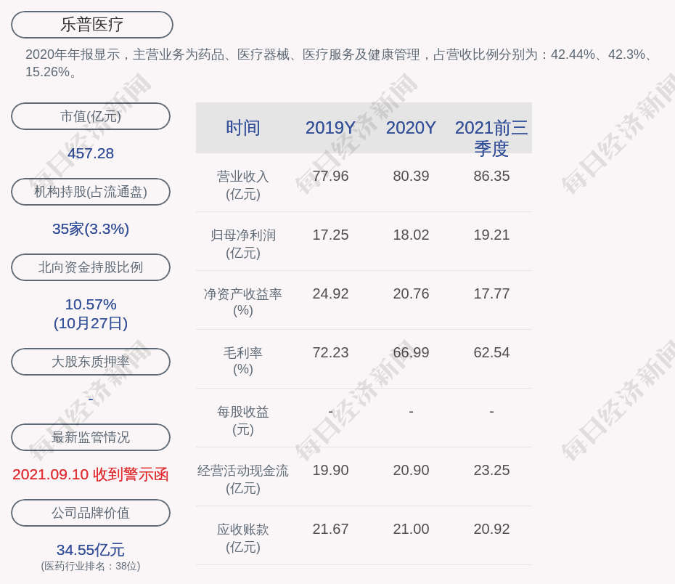
Task: Click the 净资产收益率 2019Y value 24.92
Action: [330, 294]
